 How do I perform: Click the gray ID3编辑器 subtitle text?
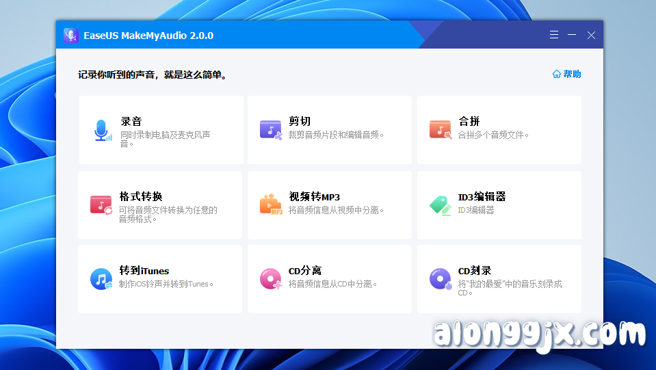(476, 210)
